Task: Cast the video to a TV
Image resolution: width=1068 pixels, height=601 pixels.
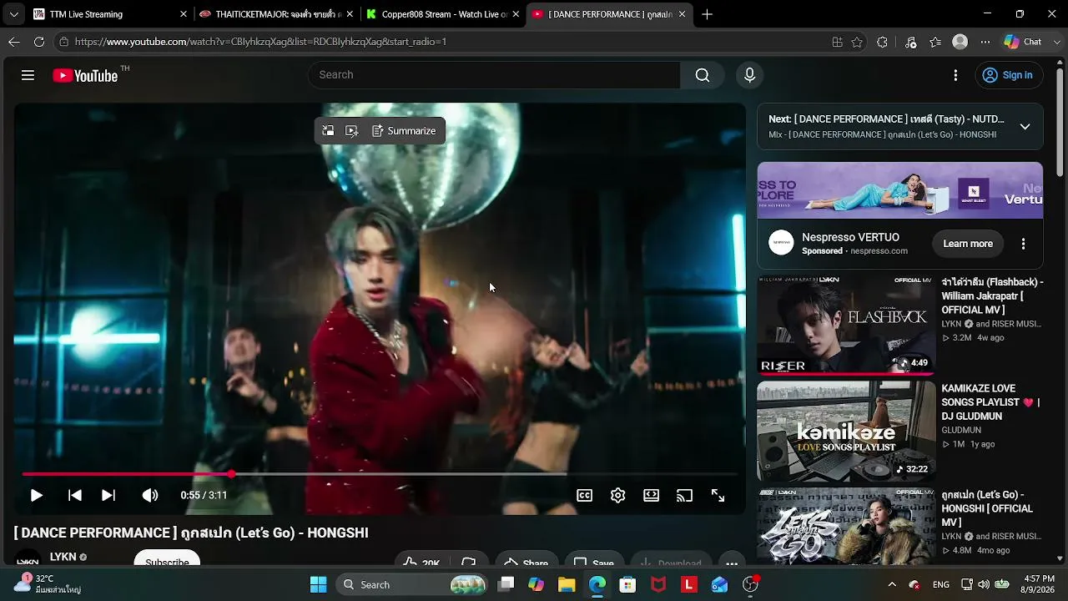Action: pyautogui.click(x=684, y=495)
